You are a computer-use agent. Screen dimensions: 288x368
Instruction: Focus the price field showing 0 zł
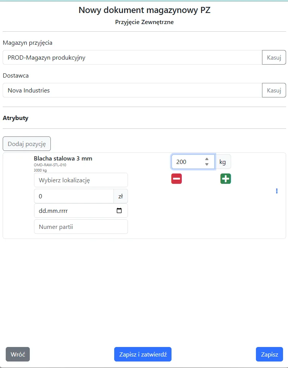(x=74, y=196)
